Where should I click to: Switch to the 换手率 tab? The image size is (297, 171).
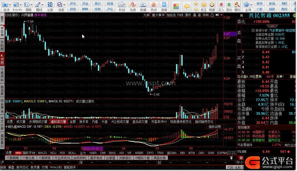tap(84, 122)
